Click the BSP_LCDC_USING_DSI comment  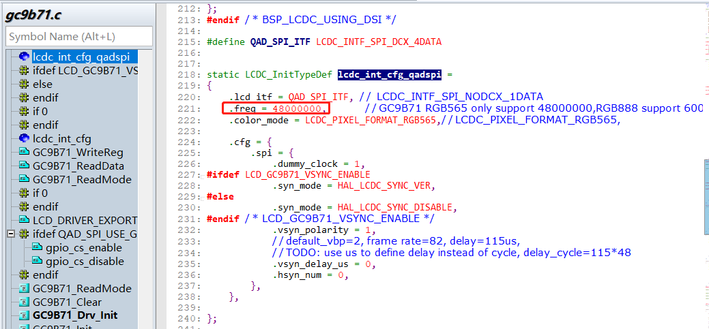320,19
